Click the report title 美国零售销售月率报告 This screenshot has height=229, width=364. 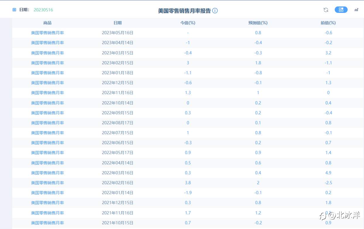click(x=184, y=11)
